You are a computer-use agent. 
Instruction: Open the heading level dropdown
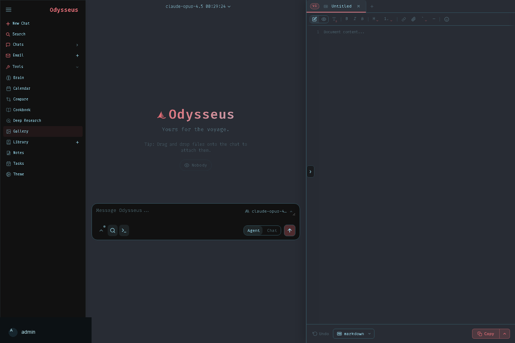375,19
